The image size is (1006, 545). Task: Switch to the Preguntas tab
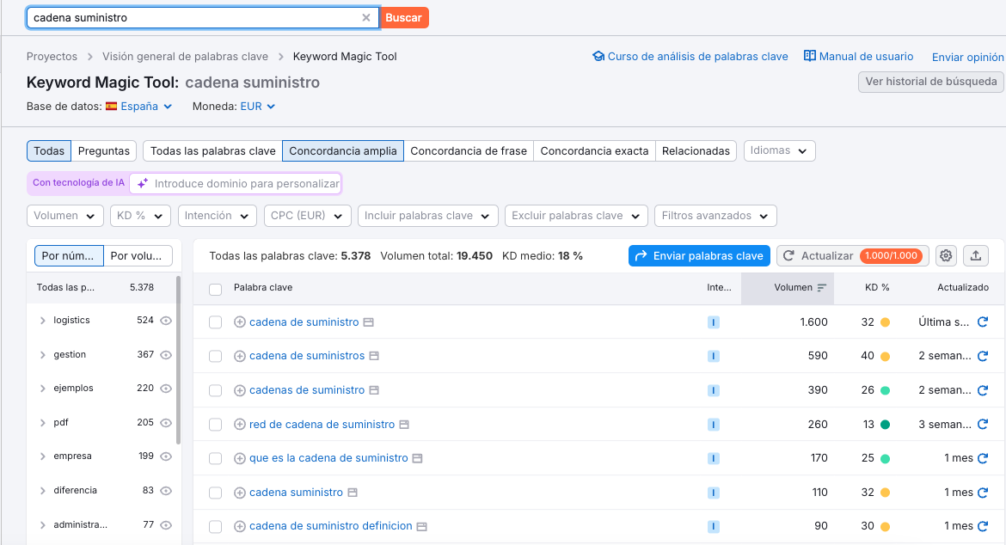coord(104,150)
